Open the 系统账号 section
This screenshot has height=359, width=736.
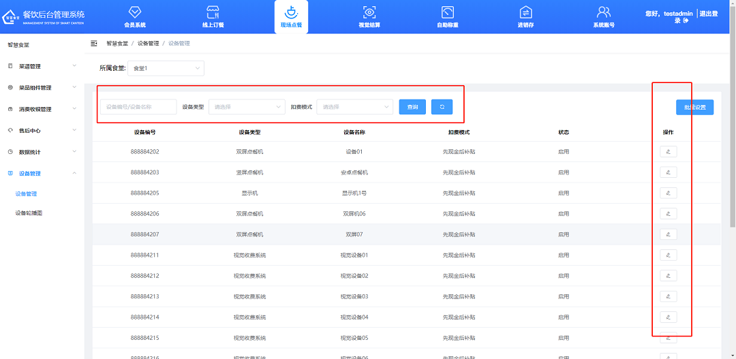pyautogui.click(x=603, y=16)
